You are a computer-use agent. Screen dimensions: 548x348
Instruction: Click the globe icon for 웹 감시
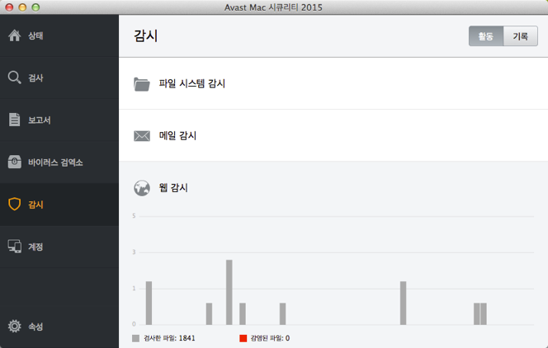click(x=142, y=188)
